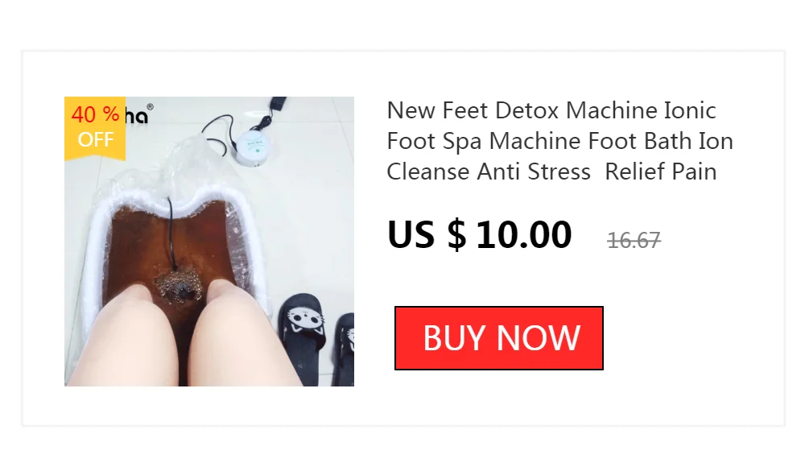Click the bubbling ion array in the water

[178, 287]
